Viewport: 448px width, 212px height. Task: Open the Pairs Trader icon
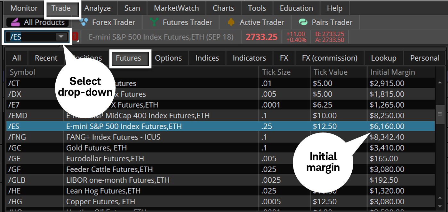pos(303,22)
